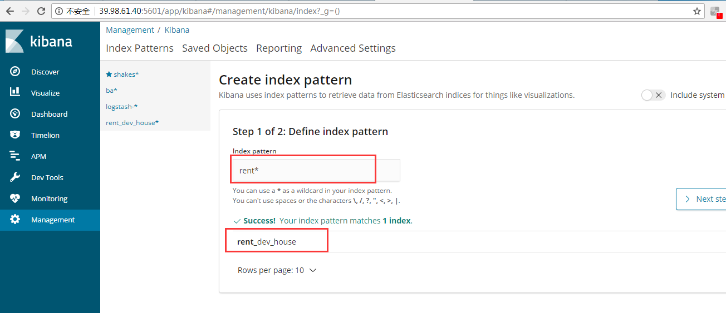Click the Success! message text

pos(259,221)
